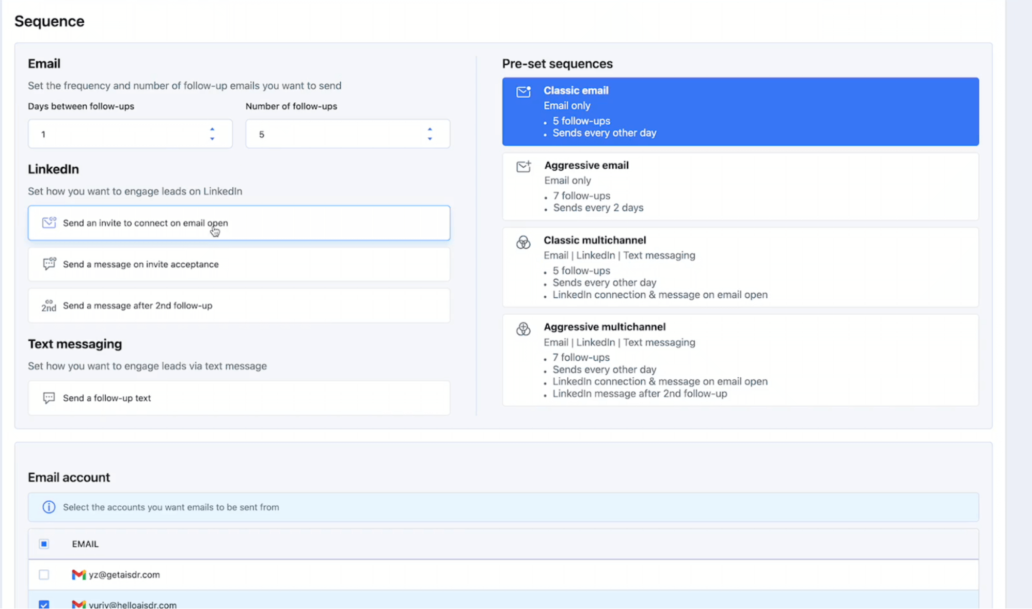Toggle the select-all EMAIL checkbox
Image resolution: width=1032 pixels, height=609 pixels.
click(x=44, y=543)
